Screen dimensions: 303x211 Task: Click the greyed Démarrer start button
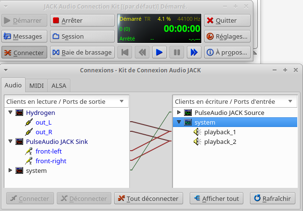point(25,20)
